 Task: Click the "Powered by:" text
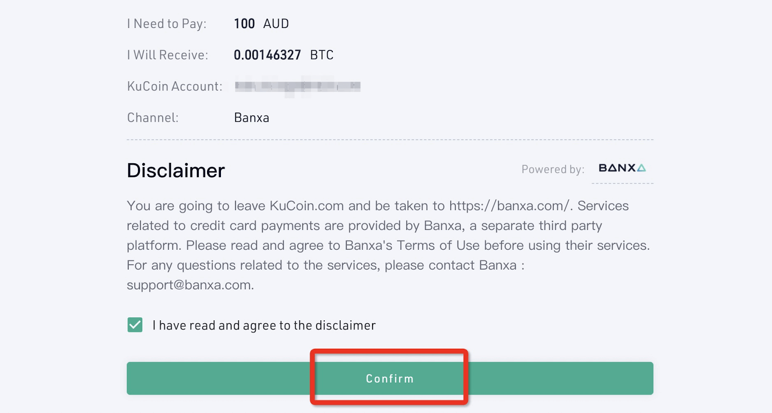tap(552, 170)
